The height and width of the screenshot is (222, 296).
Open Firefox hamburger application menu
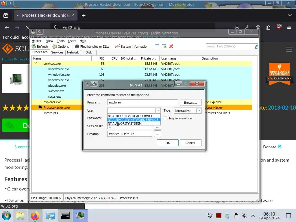(x=289, y=27)
